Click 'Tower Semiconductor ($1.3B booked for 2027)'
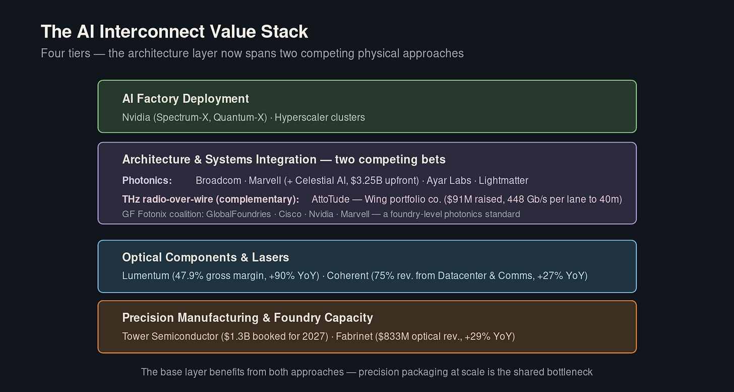This screenshot has height=392, width=734. coord(225,337)
